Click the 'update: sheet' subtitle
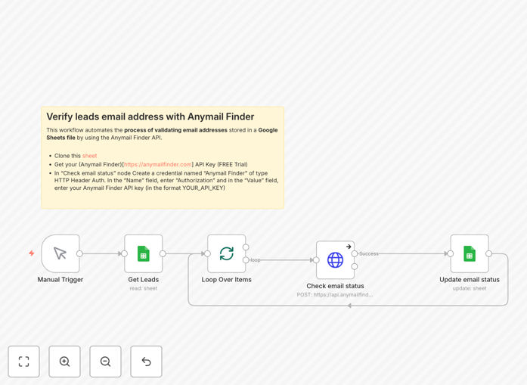527x385 pixels. (x=470, y=288)
